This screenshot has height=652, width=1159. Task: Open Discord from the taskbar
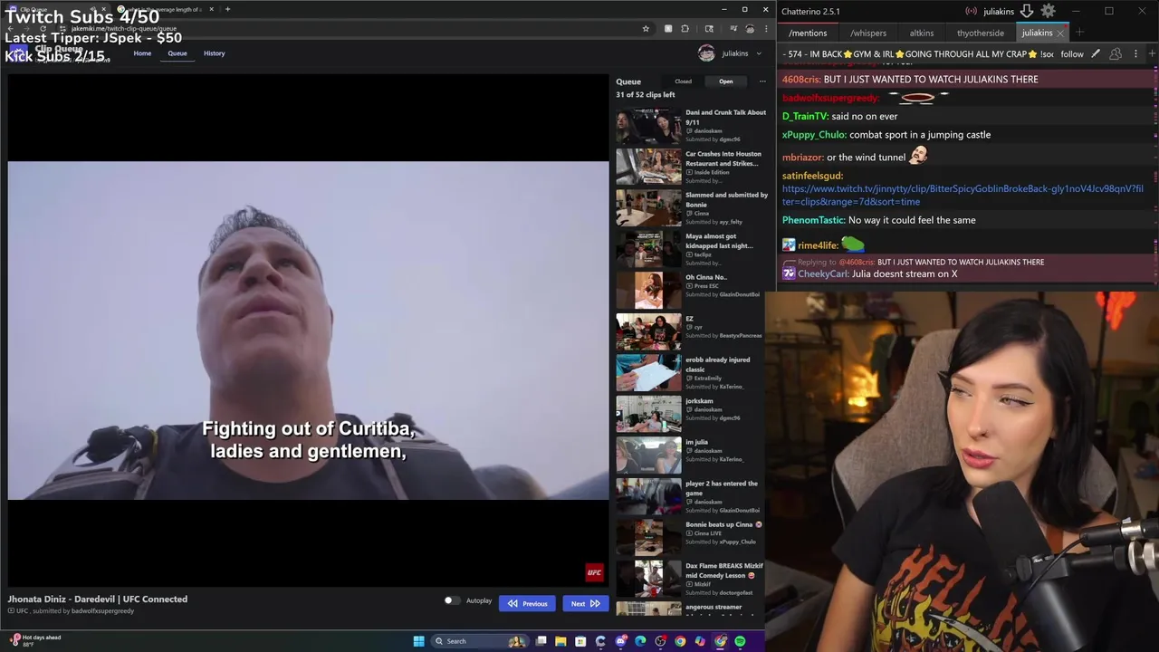coord(620,641)
